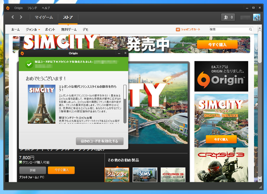Click the Origin logo in dialog title bar
This screenshot has width=267, height=194.
click(x=22, y=53)
